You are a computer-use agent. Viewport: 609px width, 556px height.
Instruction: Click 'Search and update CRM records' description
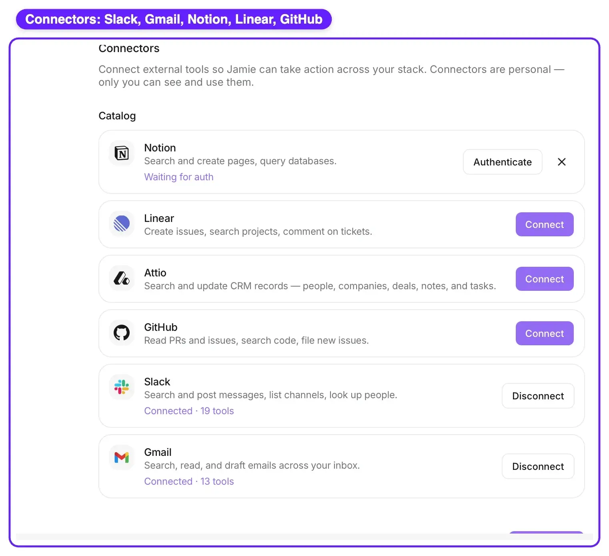[x=320, y=286]
